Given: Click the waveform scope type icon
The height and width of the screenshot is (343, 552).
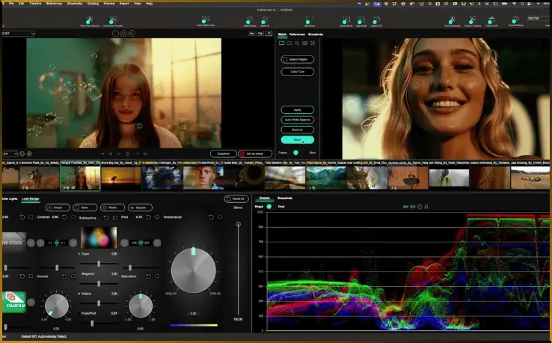Looking at the screenshot, I should (405, 207).
